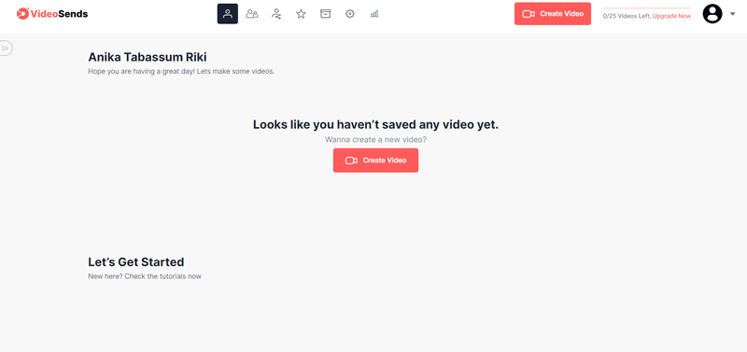Click the user profile avatar
The height and width of the screenshot is (352, 747).
[x=712, y=14]
